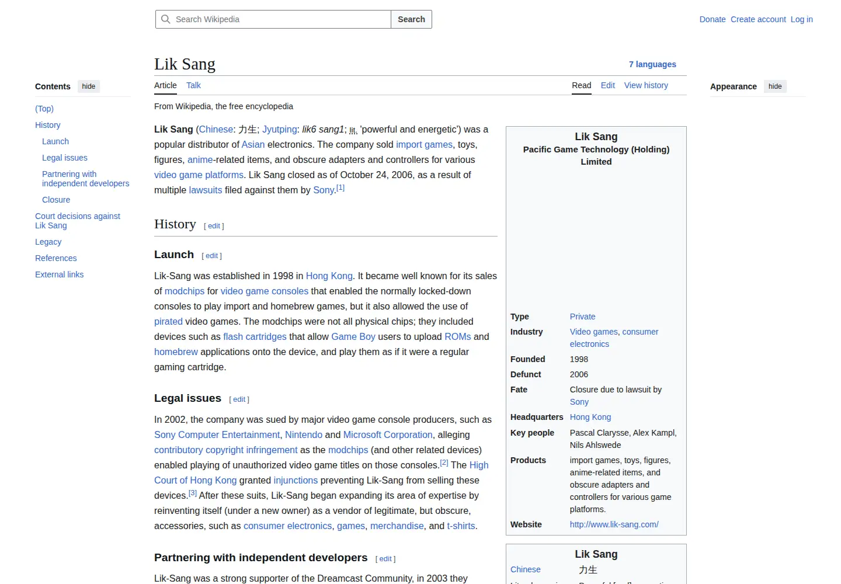Hide the Appearance panel
Screen dimensions: 841x584
[775, 86]
